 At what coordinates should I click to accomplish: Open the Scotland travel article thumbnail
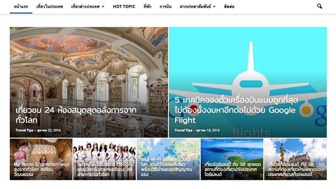click(x=295, y=159)
